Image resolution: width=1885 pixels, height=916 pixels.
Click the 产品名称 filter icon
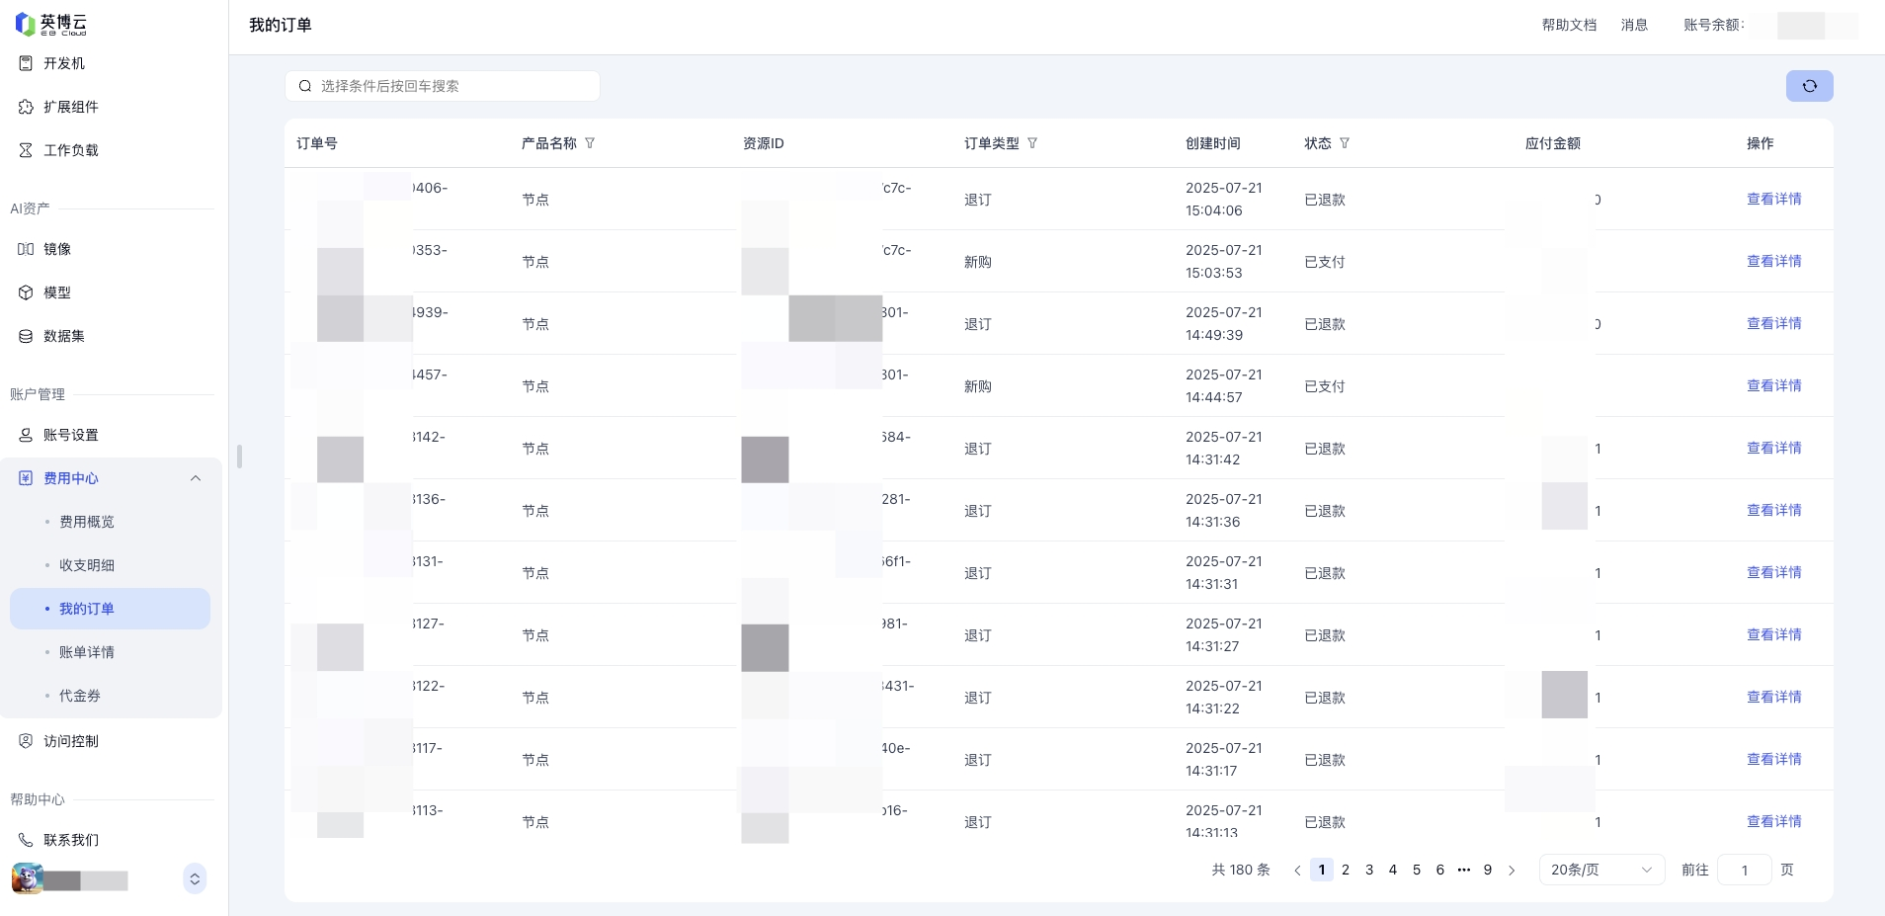(x=590, y=143)
